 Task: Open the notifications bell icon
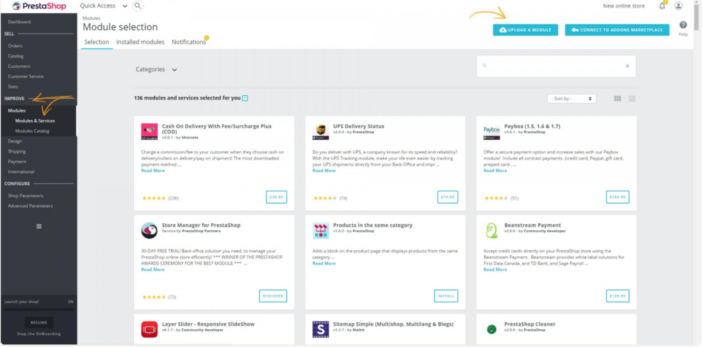(x=662, y=5)
